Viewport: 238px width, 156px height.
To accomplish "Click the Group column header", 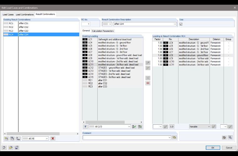I will tap(228, 39).
